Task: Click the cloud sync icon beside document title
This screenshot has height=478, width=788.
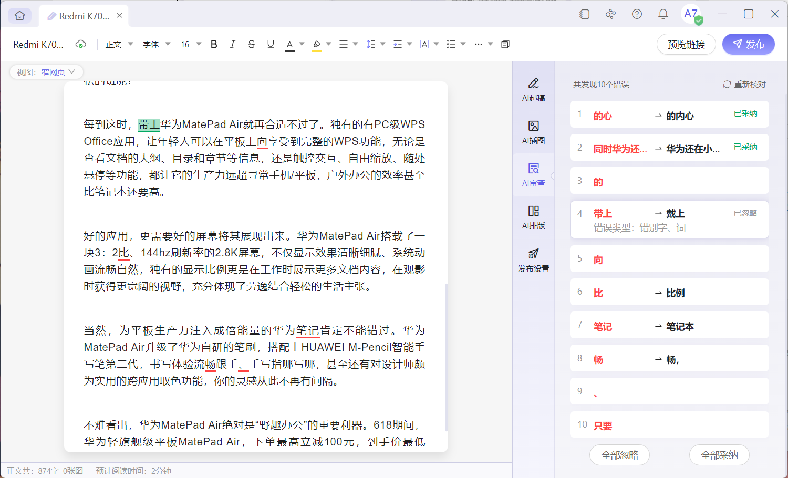Action: [x=80, y=44]
